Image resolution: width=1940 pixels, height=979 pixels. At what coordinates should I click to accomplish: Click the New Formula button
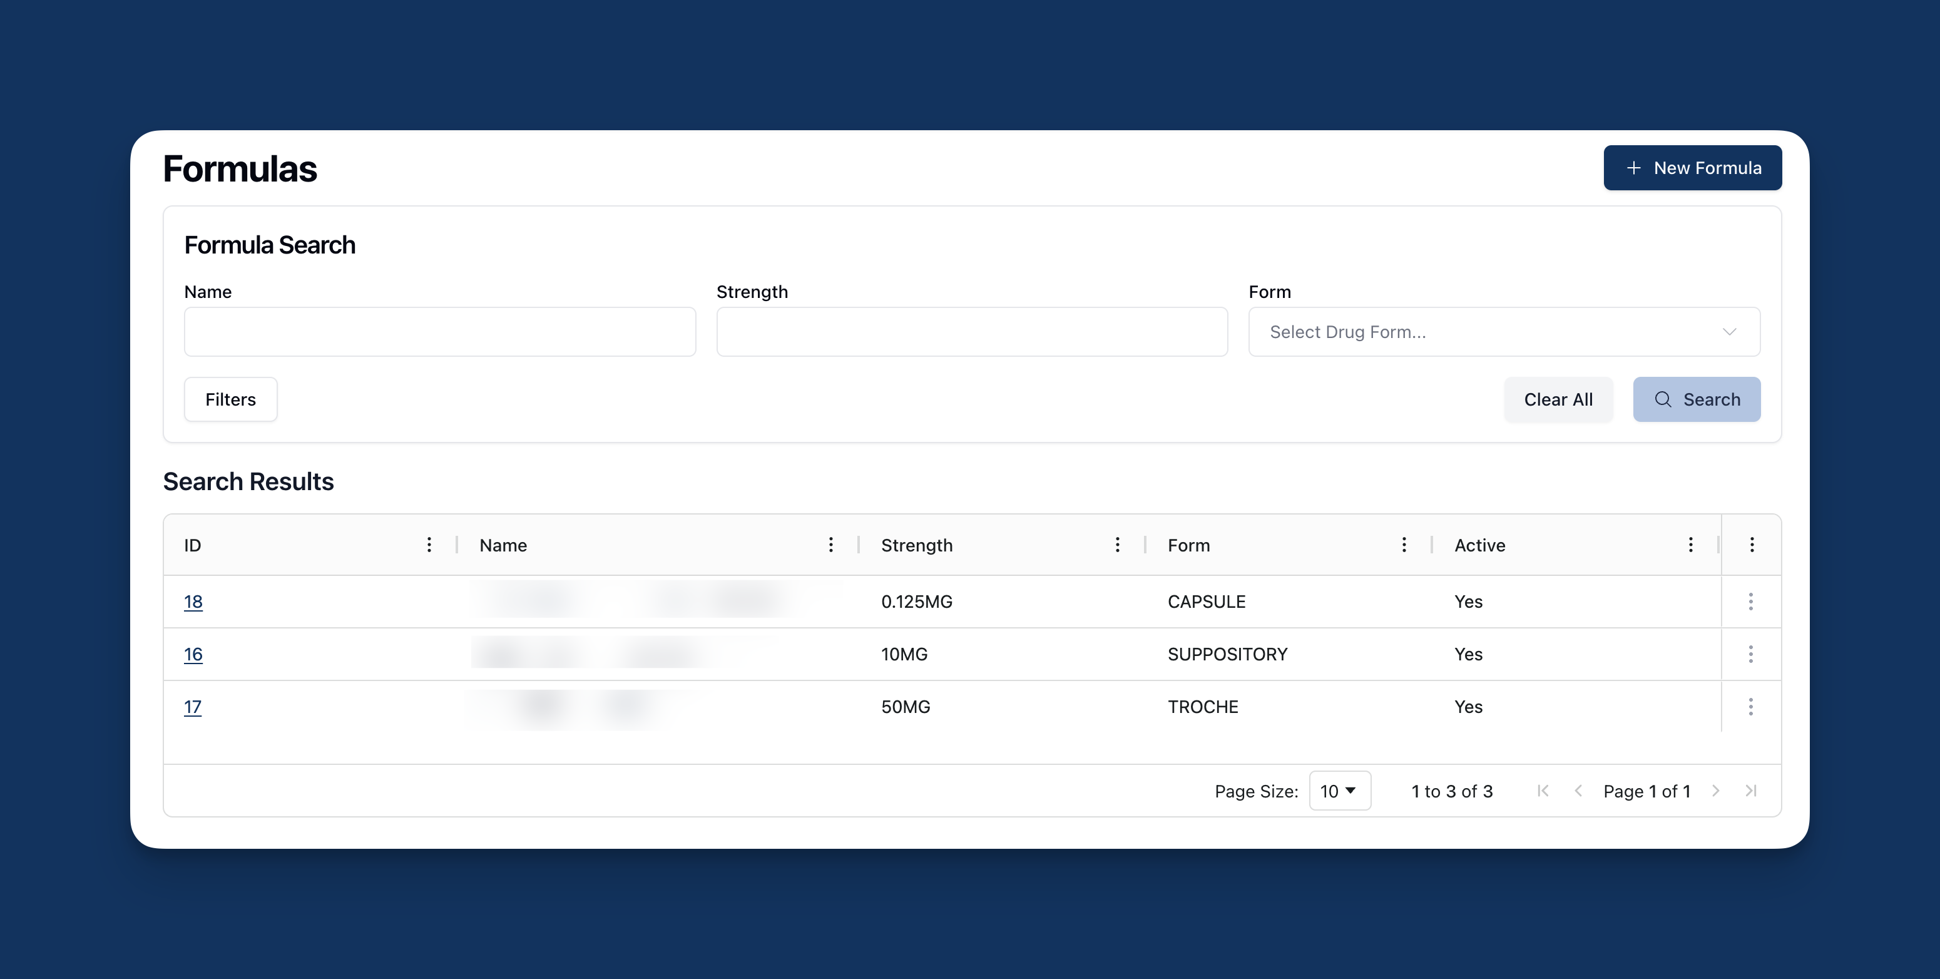point(1692,168)
